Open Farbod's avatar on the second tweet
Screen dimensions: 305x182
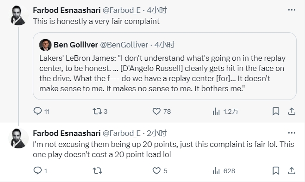19,138
